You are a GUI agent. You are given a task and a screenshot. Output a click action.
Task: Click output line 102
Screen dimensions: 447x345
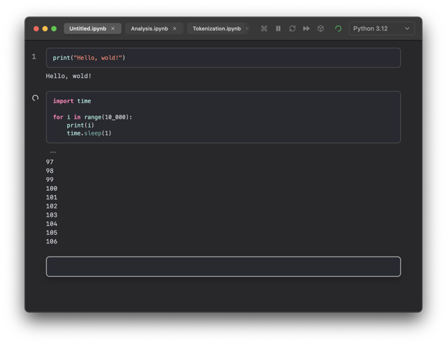(52, 206)
